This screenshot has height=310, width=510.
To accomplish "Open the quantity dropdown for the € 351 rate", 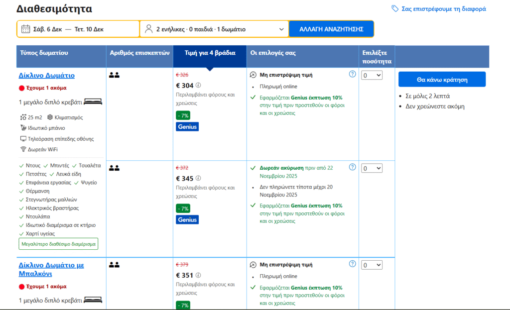I will pyautogui.click(x=372, y=265).
